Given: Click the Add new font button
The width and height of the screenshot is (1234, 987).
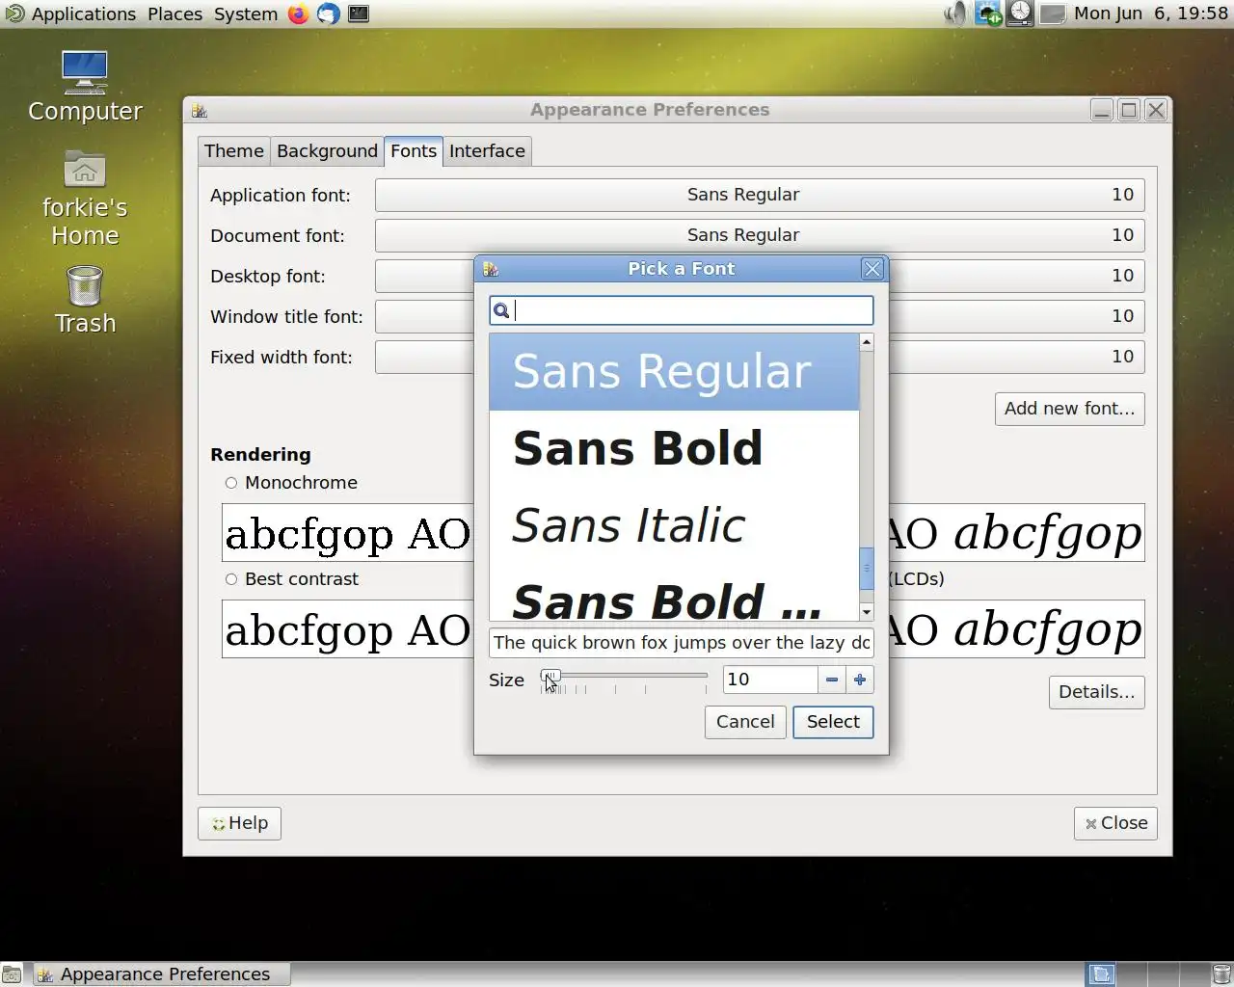Looking at the screenshot, I should coord(1070,409).
